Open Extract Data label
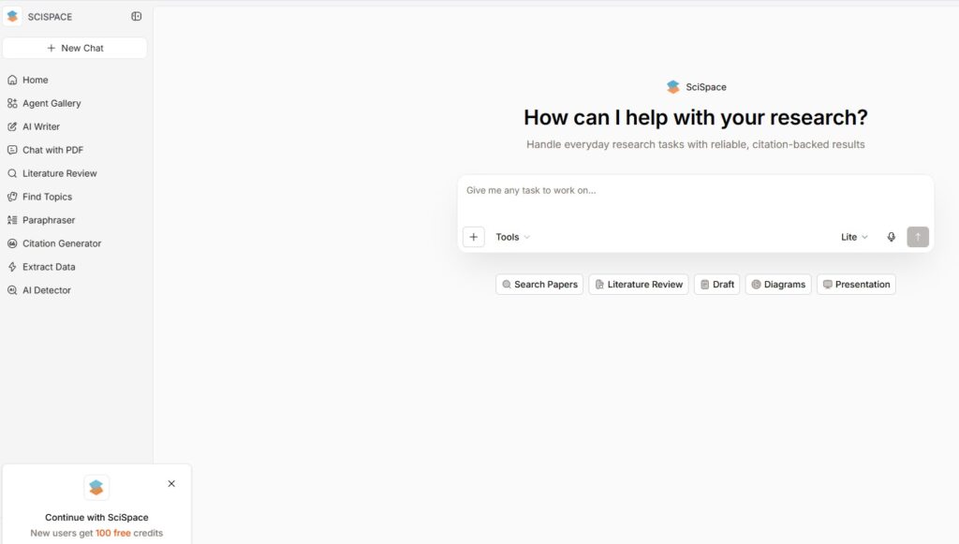The width and height of the screenshot is (959, 544). (x=49, y=267)
